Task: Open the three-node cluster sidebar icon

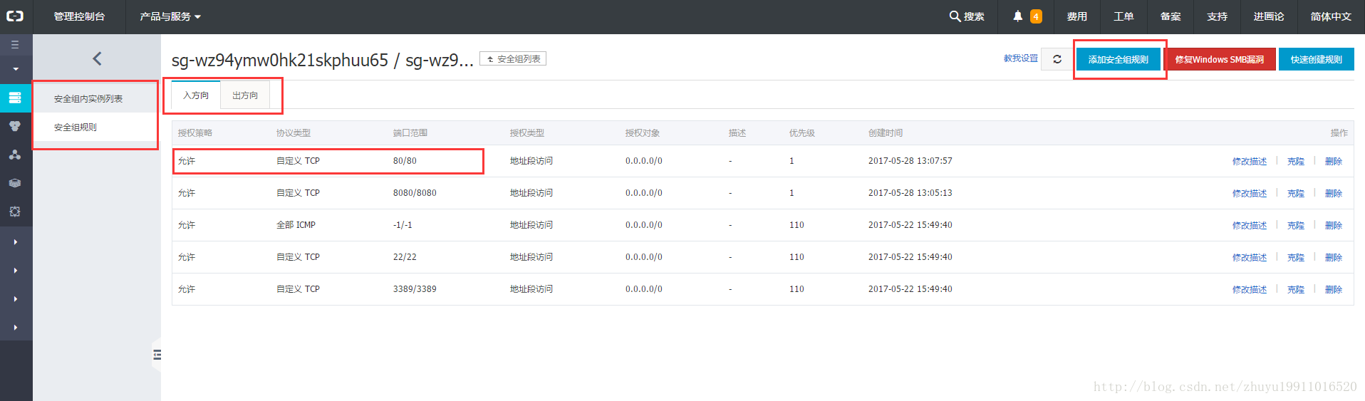Action: [x=15, y=155]
